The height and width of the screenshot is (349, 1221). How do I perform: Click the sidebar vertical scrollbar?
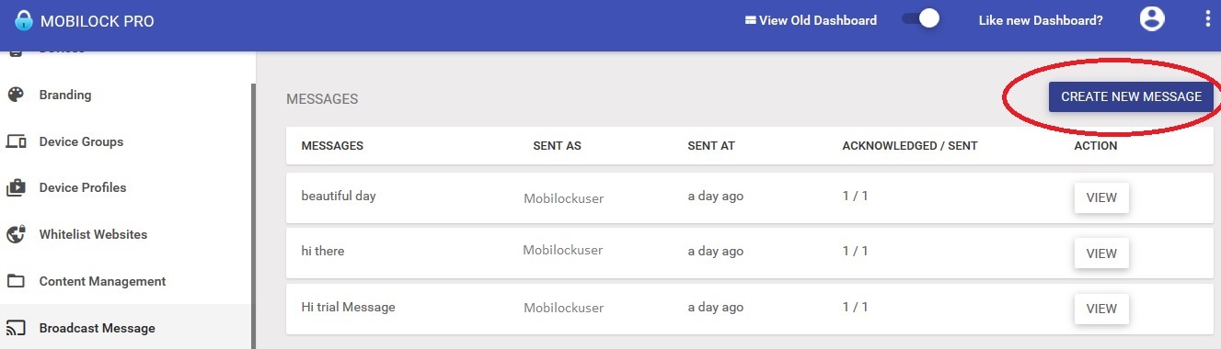click(254, 216)
